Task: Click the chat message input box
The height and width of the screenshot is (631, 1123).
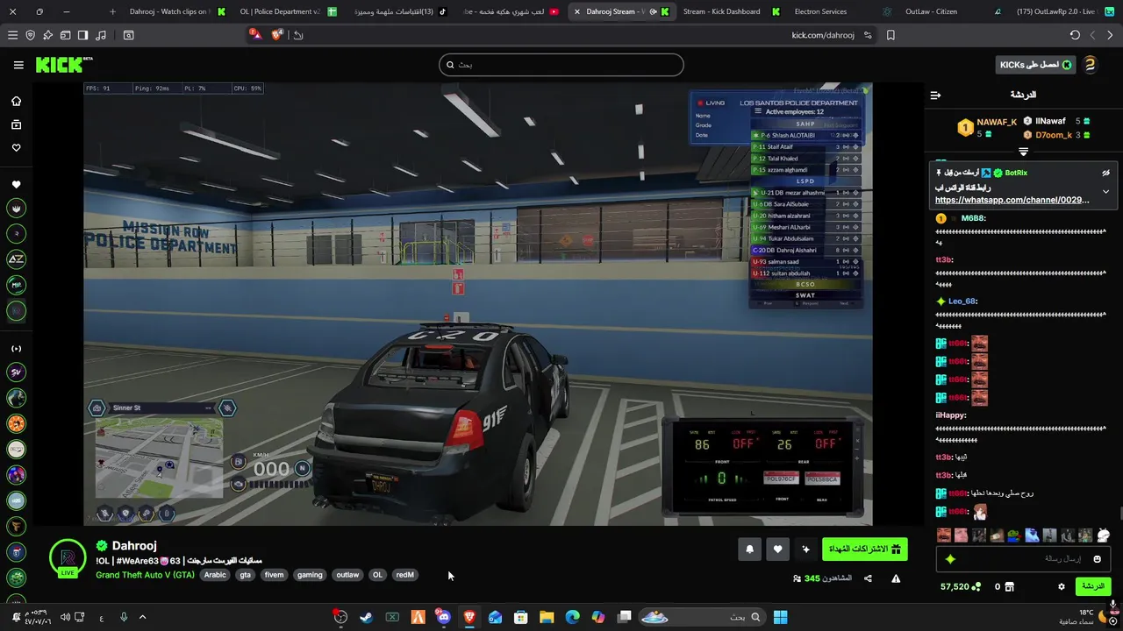Action: (1023, 559)
